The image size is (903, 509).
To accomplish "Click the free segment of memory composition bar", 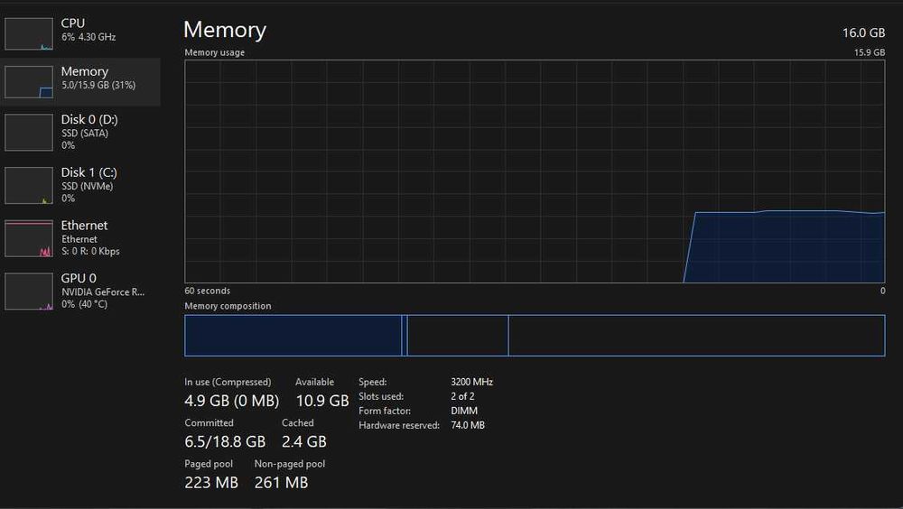I will 697,335.
